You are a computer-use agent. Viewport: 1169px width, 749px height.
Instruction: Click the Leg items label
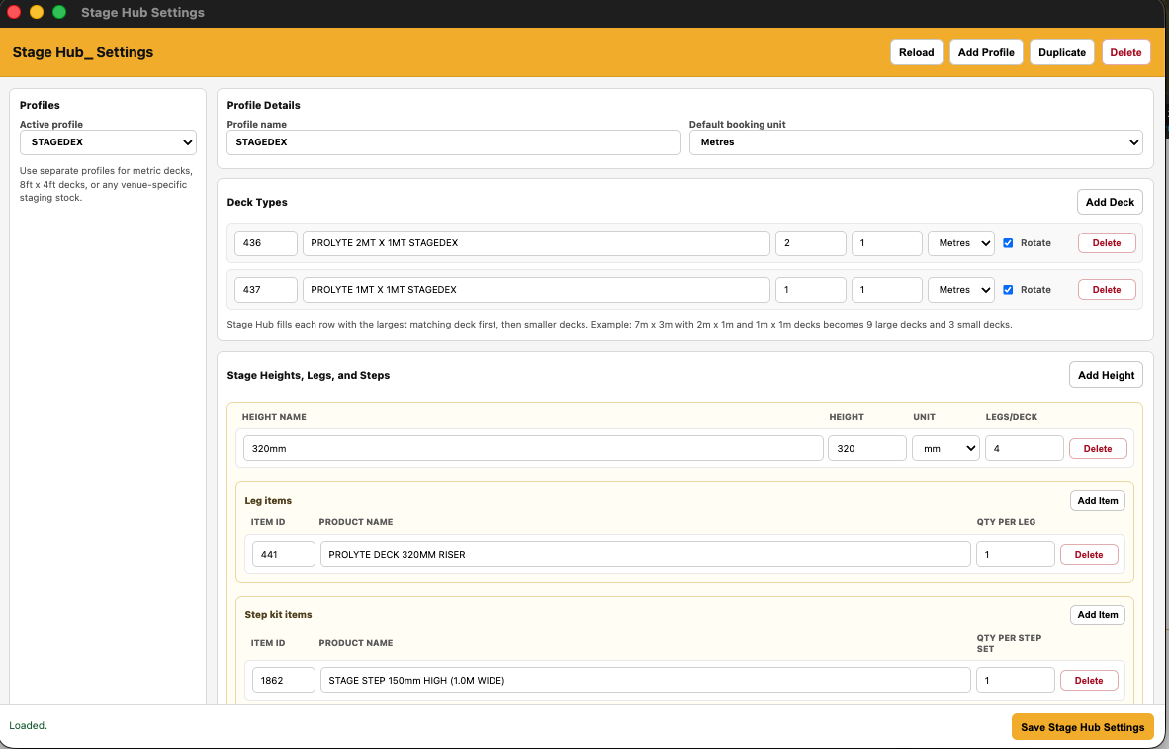tap(268, 501)
